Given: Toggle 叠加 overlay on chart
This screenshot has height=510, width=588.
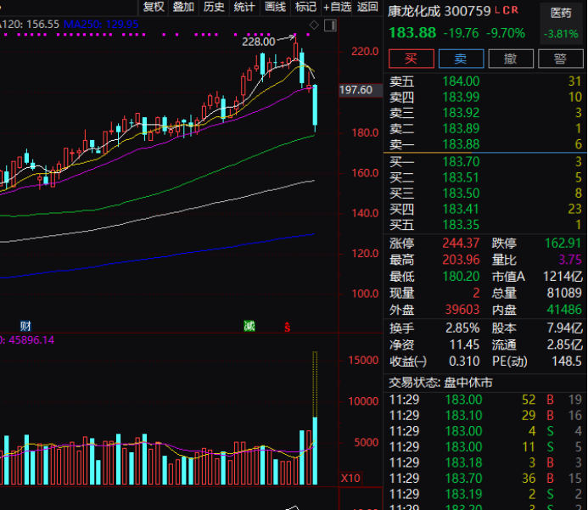Looking at the screenshot, I should pyautogui.click(x=183, y=7).
